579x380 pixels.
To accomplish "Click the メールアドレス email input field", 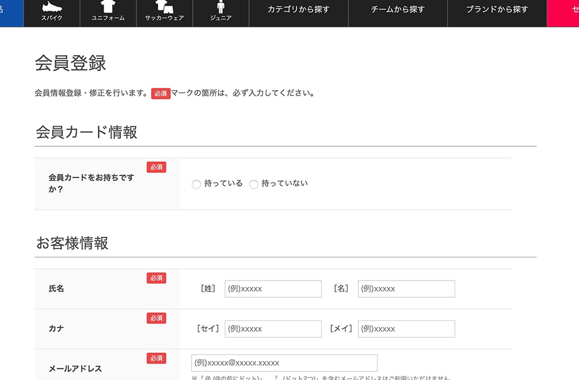I will 284,363.
